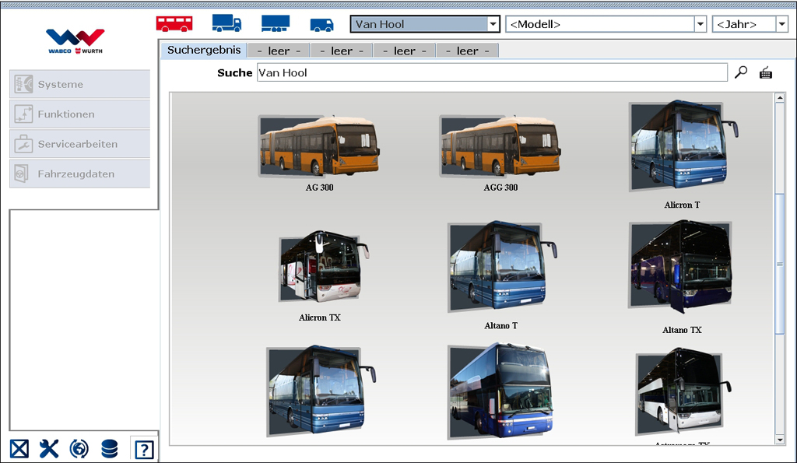Click the Systeme button
Viewport: 797px width, 463px height.
(x=80, y=84)
